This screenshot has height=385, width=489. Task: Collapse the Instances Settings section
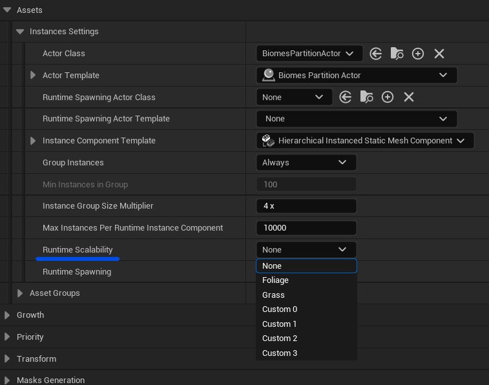[x=20, y=32]
